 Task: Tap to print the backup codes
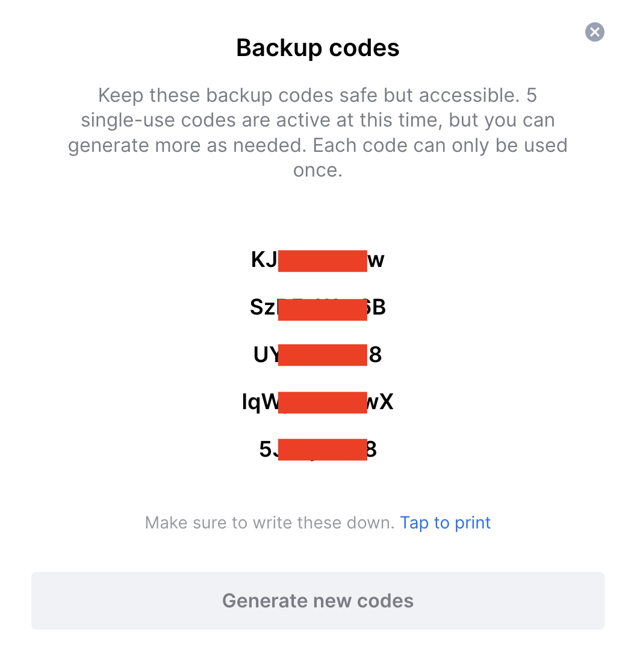(445, 522)
